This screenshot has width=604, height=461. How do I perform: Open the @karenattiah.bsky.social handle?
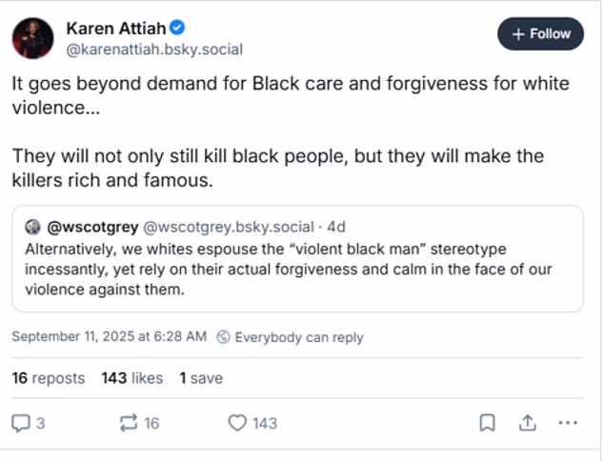tap(154, 50)
